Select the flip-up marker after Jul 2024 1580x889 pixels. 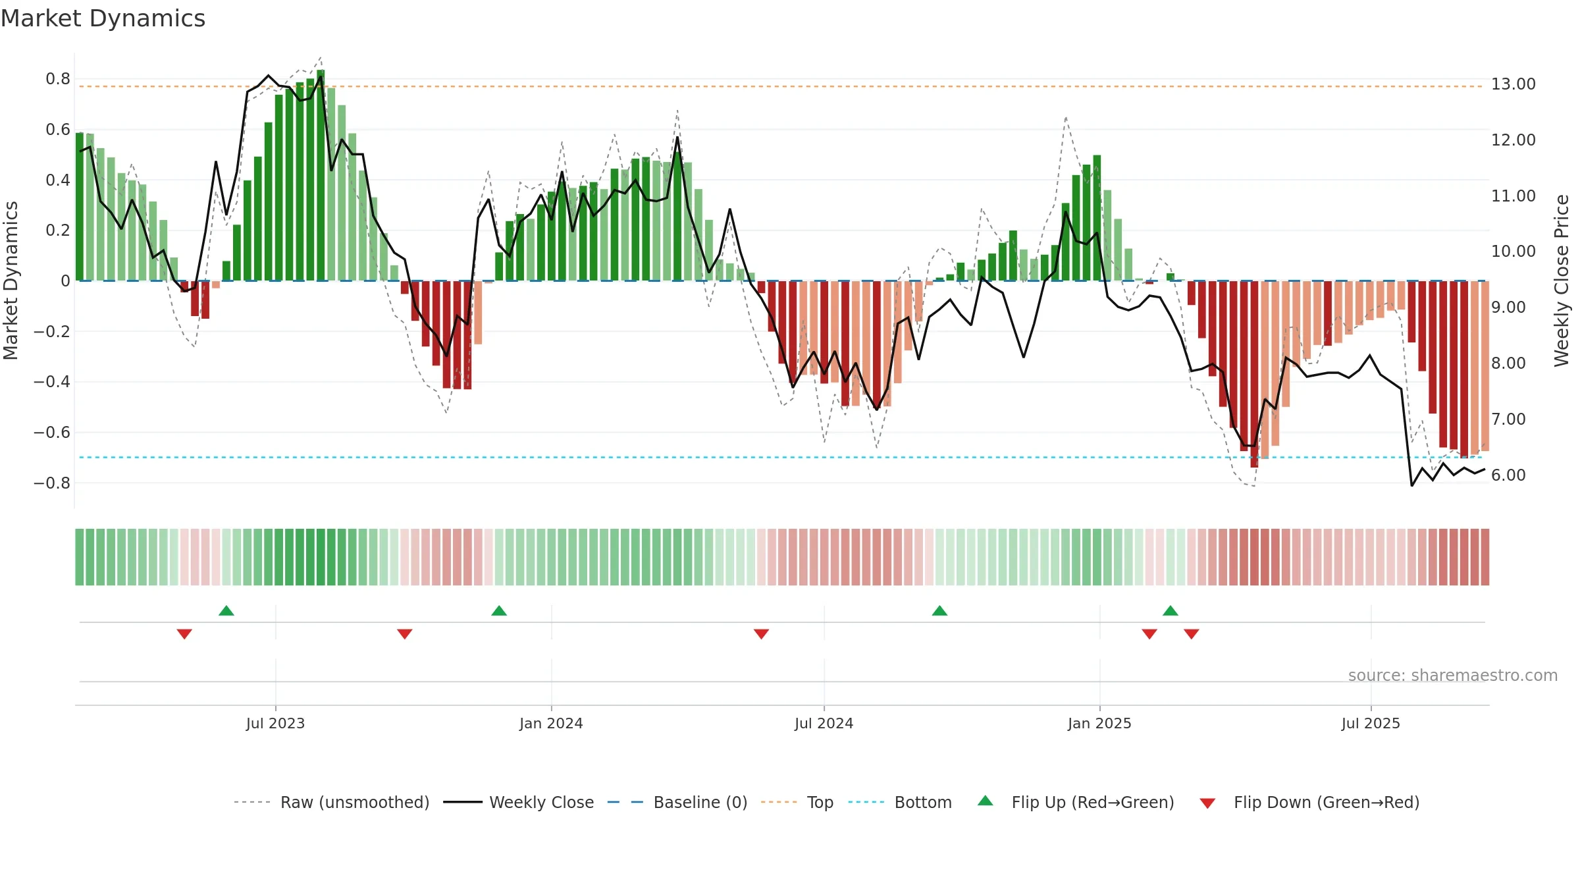[x=939, y=610]
